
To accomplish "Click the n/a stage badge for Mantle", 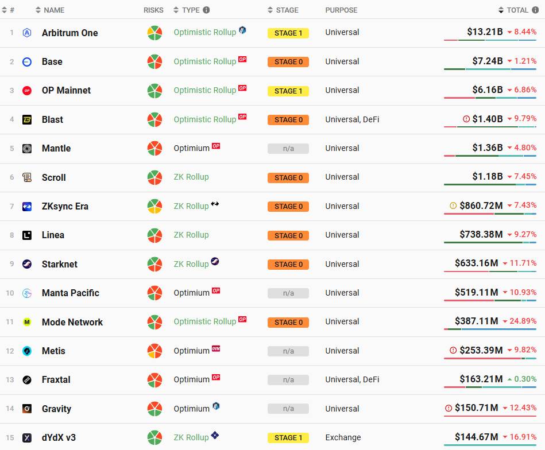I will point(288,149).
